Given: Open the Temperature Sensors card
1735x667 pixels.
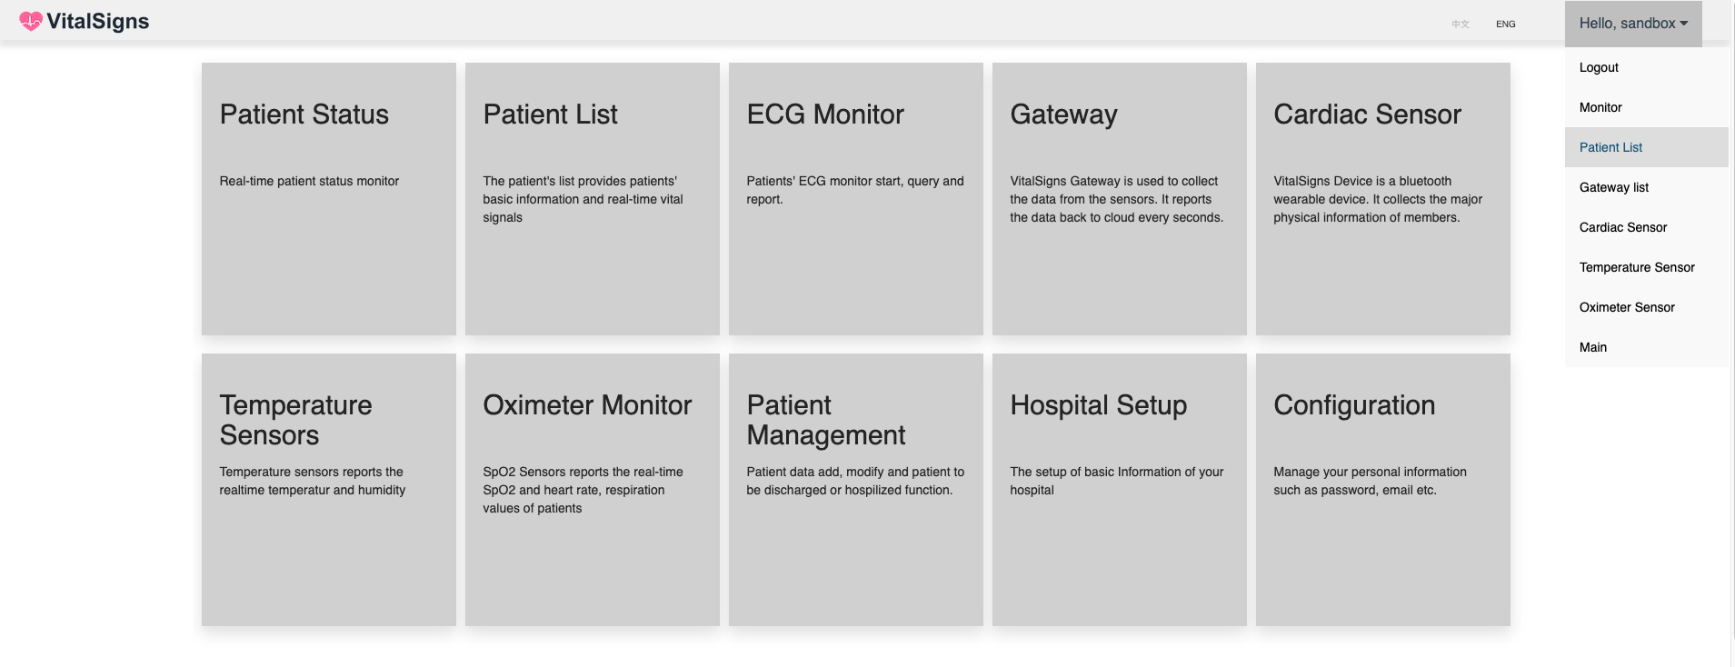Looking at the screenshot, I should (329, 490).
